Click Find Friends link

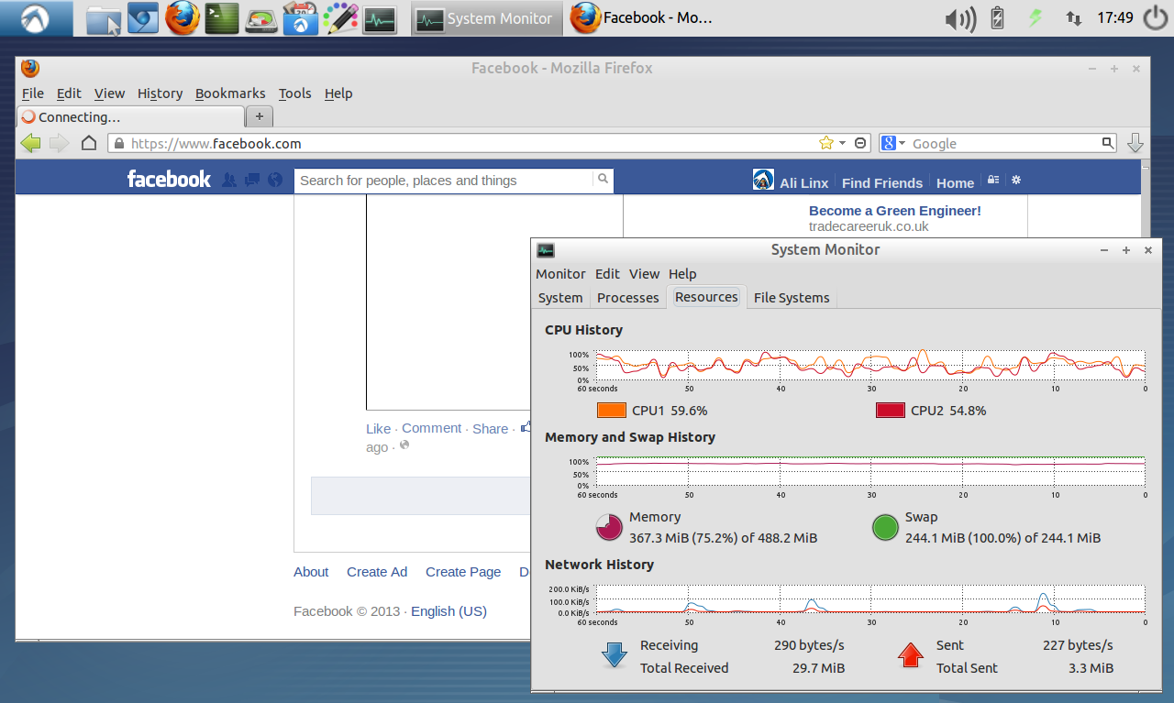[x=882, y=182]
